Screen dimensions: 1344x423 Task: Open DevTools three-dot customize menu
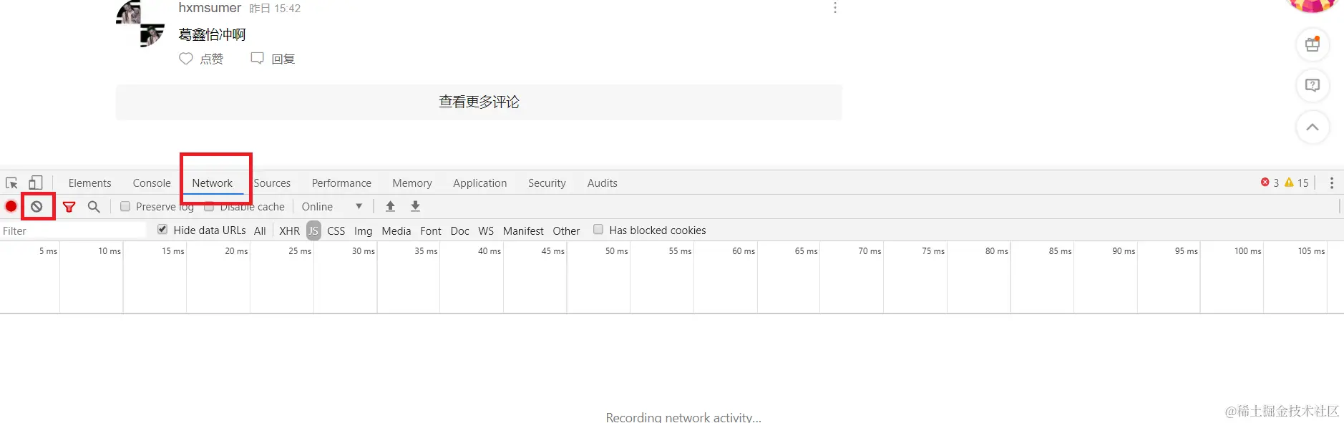(1331, 183)
